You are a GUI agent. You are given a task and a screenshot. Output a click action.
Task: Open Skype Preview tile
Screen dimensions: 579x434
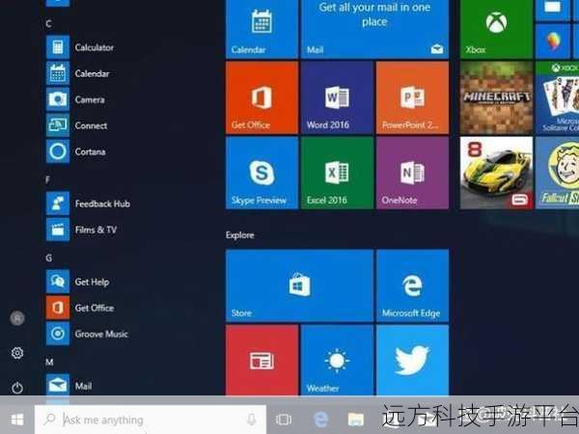click(x=262, y=173)
